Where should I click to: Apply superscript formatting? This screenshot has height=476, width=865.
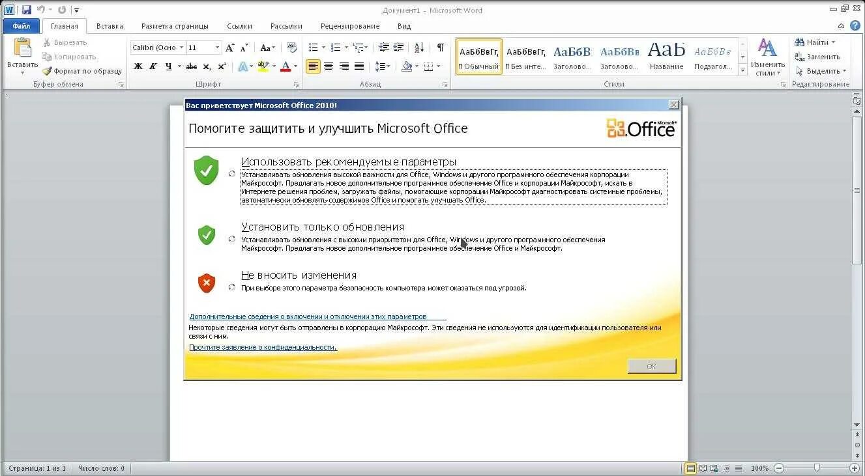click(222, 66)
